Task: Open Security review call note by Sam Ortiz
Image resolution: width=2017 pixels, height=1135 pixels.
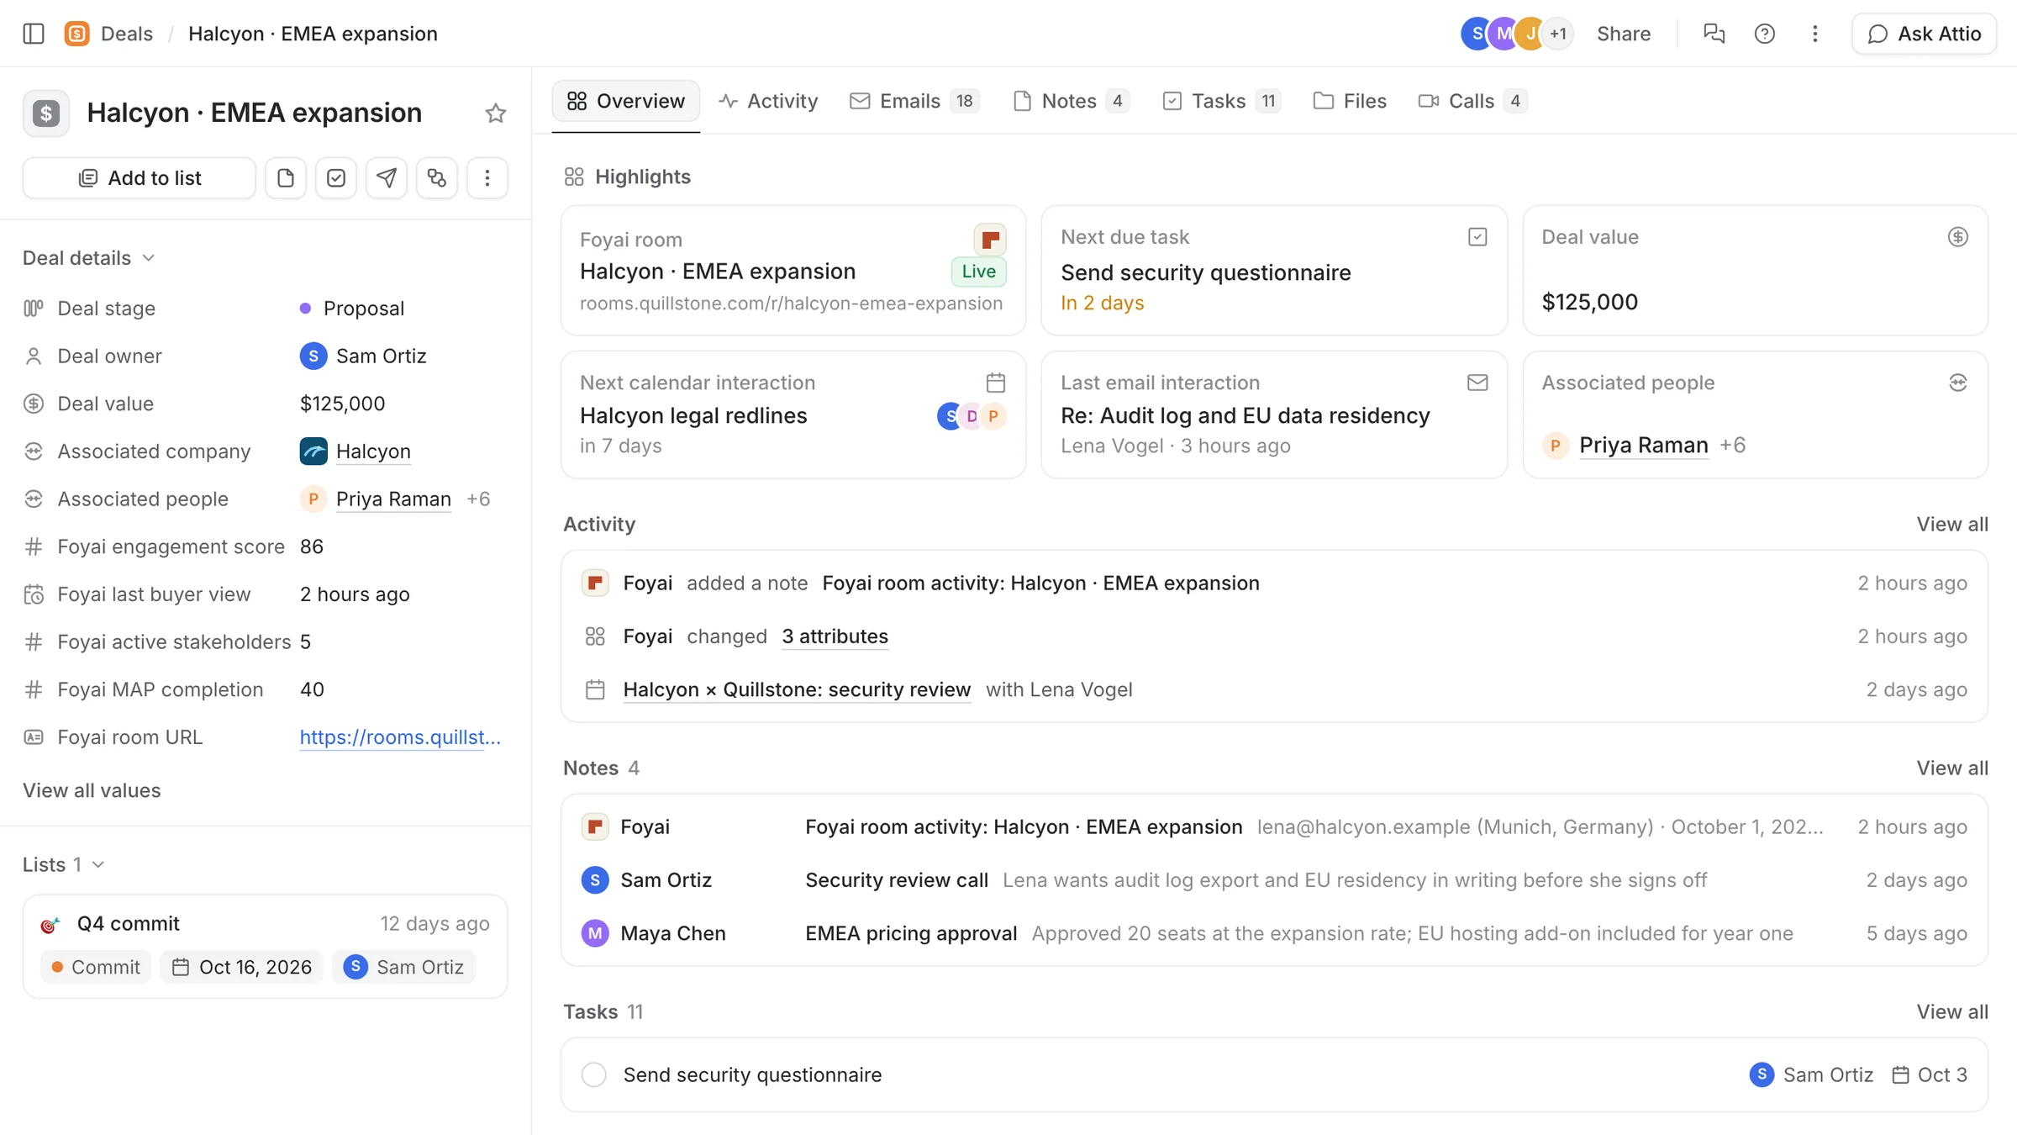Action: 1274,880
